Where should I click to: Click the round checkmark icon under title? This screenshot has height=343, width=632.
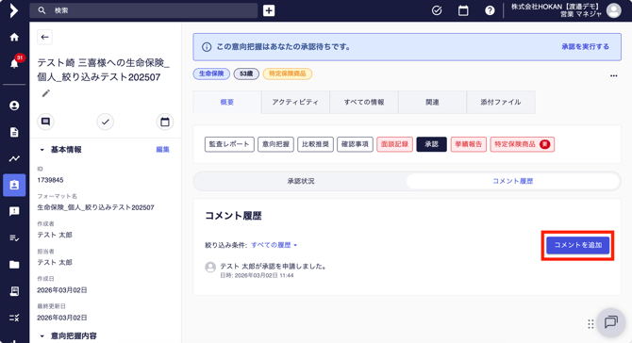coord(106,122)
